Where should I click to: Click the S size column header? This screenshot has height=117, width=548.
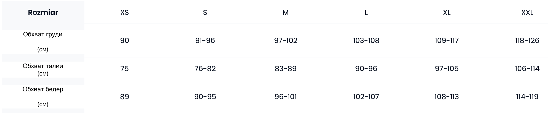(x=205, y=12)
